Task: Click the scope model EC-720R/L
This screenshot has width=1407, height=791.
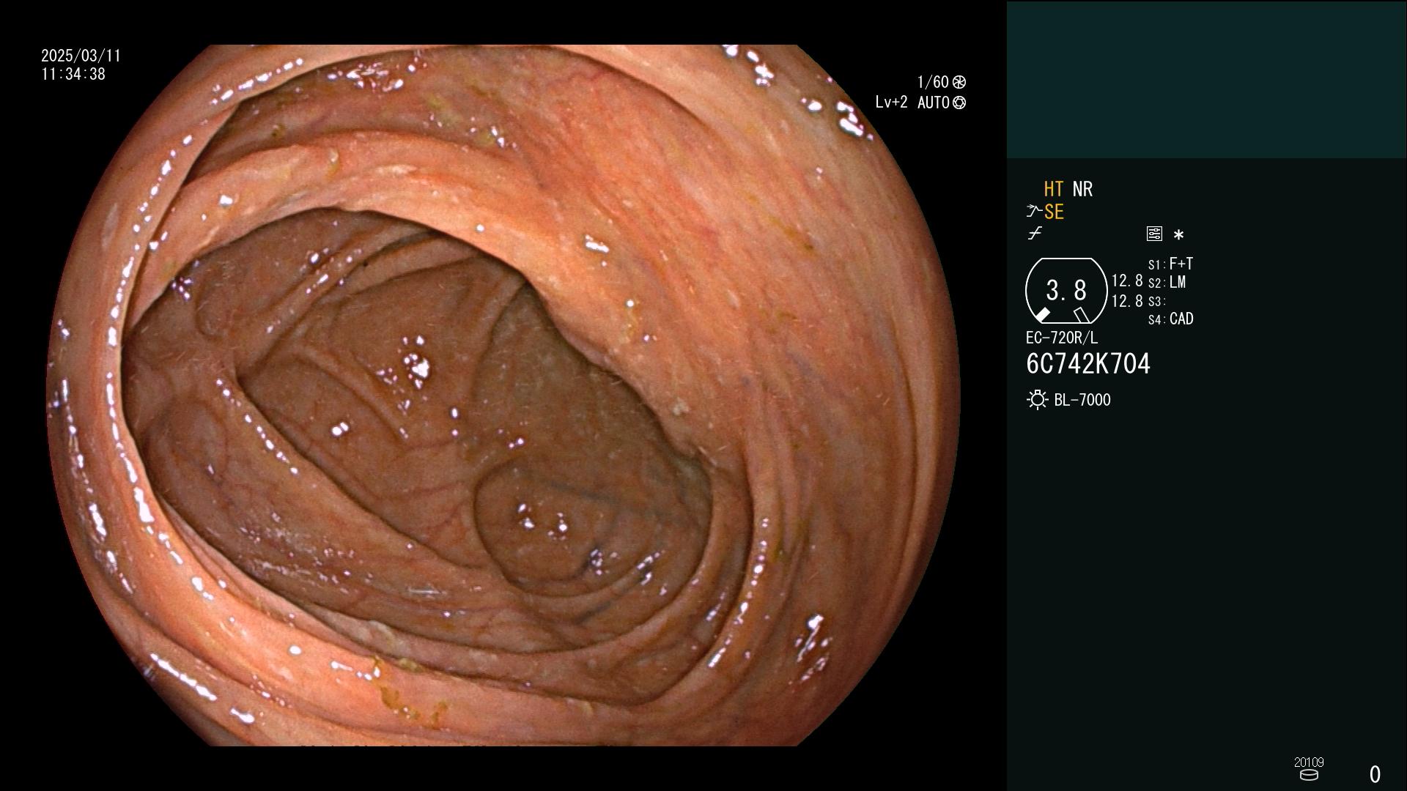Action: point(1062,338)
